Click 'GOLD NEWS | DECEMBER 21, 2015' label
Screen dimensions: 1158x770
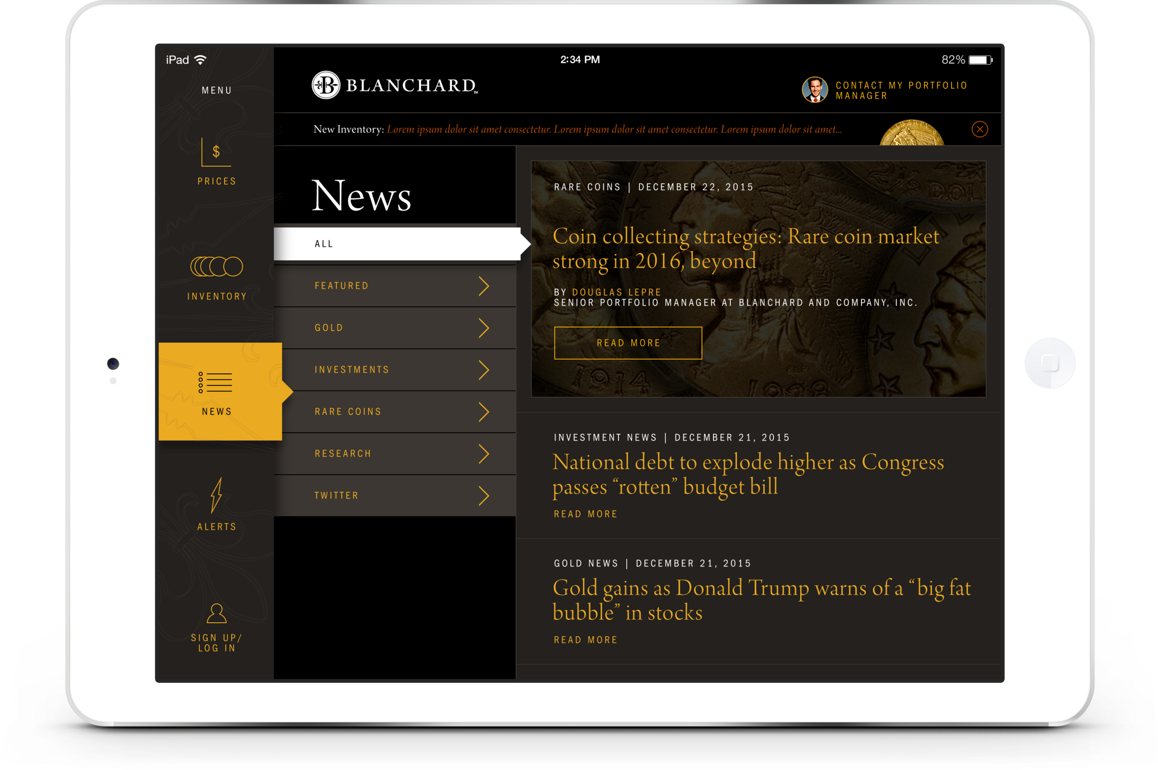point(652,563)
